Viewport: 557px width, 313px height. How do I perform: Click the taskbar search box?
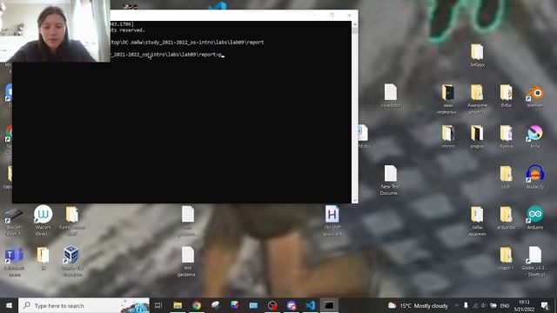[84, 305]
